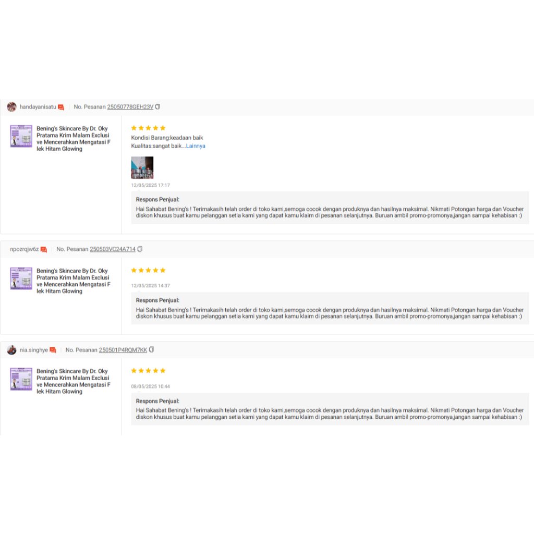Open order 250503VC24A714 details link
The image size is (534, 534).
coord(112,249)
